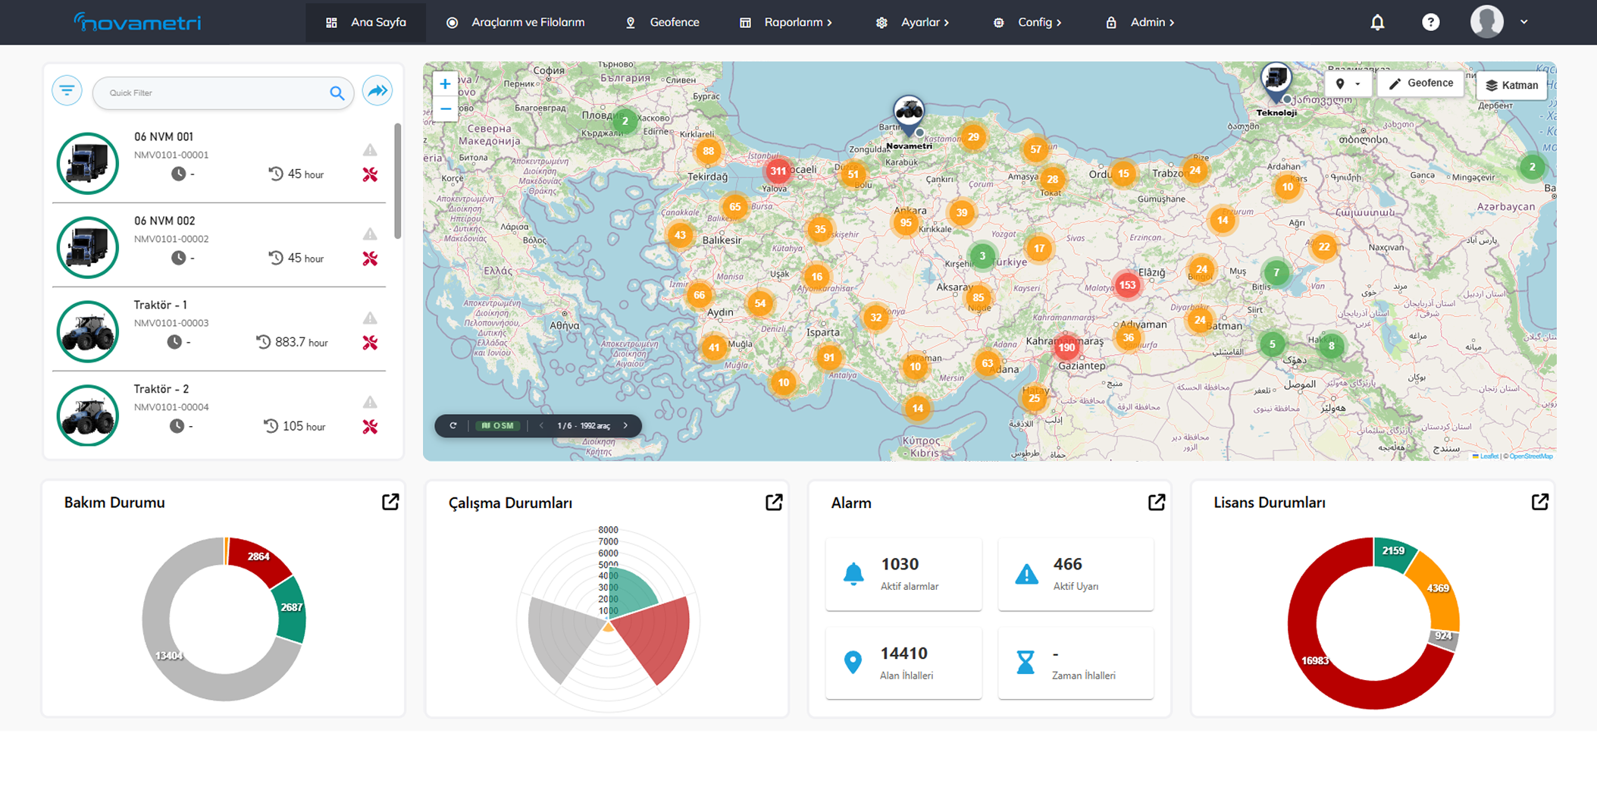Screen dimensions: 1597x790
Task: Select the forward arrow icon beside search
Action: pos(377,90)
